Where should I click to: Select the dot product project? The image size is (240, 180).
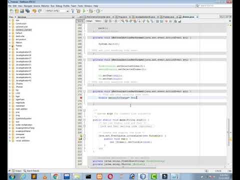point(21,39)
